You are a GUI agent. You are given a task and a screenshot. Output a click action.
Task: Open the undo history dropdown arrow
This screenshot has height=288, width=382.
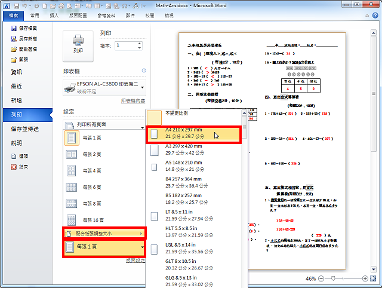(x=30, y=6)
